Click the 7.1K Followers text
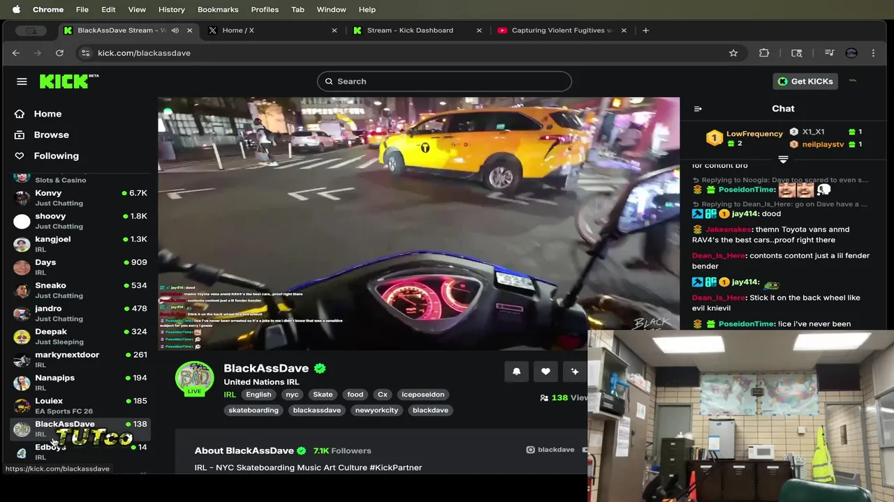The width and height of the screenshot is (894, 502). [x=342, y=450]
